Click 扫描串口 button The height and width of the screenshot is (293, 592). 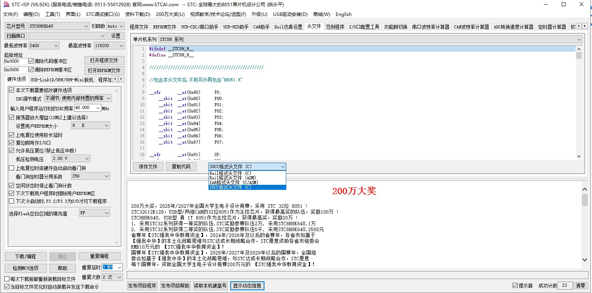[16, 36]
